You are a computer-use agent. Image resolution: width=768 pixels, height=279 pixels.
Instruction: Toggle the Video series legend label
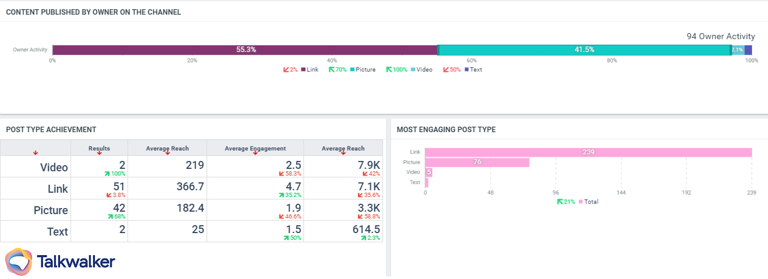[x=424, y=70]
